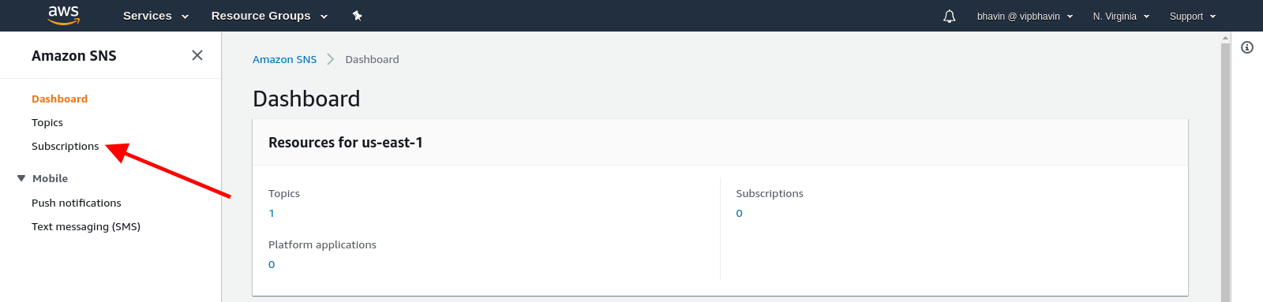
Task: Click the Topics count link 1
Action: [272, 213]
